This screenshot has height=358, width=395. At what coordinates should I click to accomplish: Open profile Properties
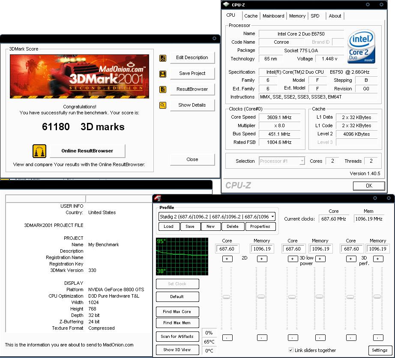point(260,227)
